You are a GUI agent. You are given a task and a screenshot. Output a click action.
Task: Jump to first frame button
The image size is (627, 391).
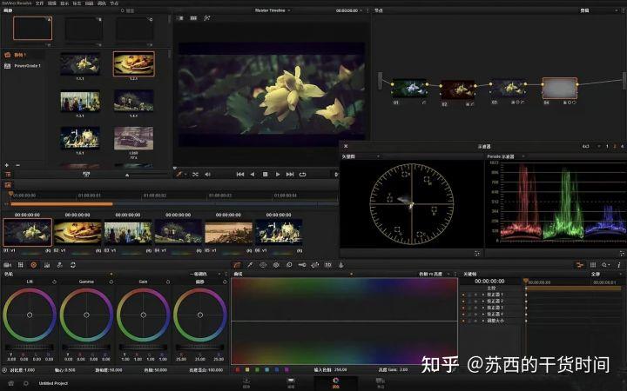click(x=240, y=175)
